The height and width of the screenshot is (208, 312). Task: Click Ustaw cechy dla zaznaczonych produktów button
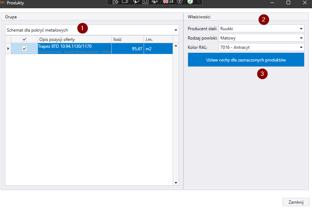(x=246, y=60)
